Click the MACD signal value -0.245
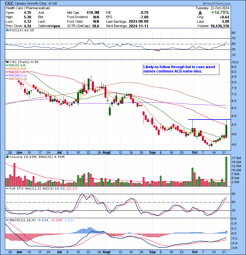The image size is (246, 255). pos(57,220)
